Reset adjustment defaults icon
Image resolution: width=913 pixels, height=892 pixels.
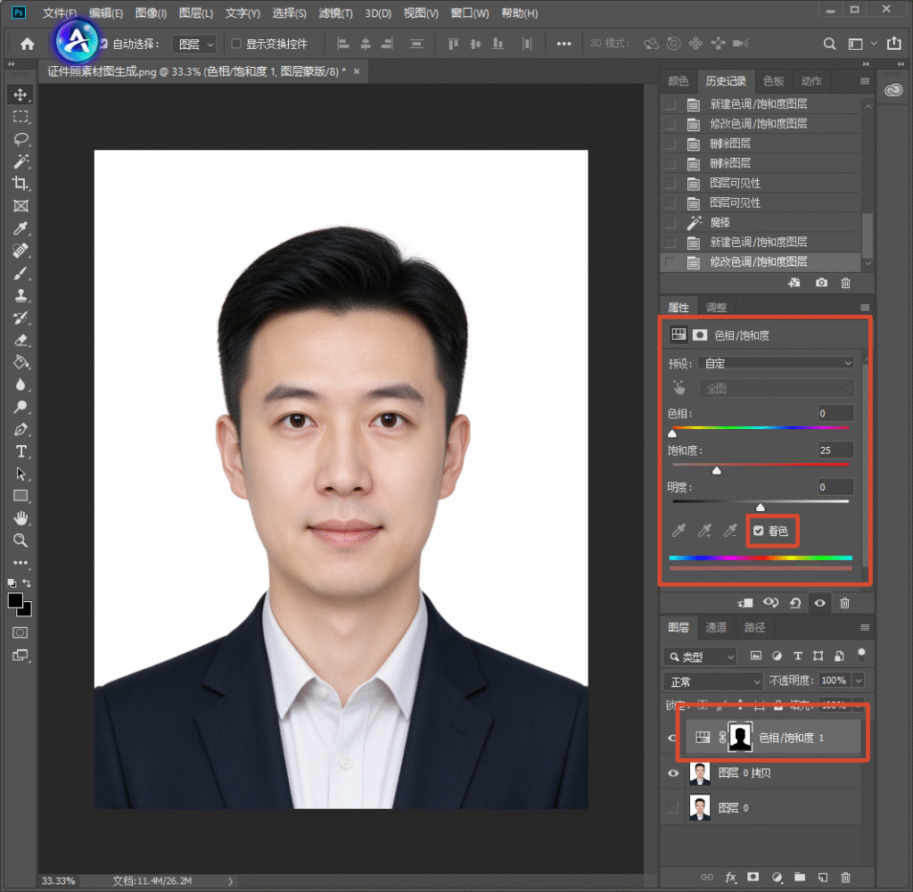click(794, 603)
